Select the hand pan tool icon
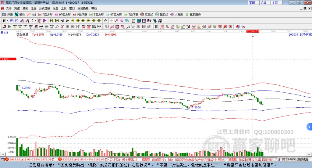Image resolution: width=312 pixels, height=168 pixels. pyautogui.click(x=106, y=21)
